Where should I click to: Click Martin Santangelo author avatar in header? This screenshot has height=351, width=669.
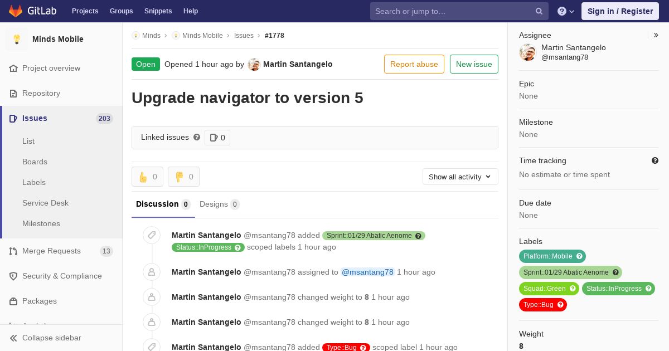[x=254, y=64]
